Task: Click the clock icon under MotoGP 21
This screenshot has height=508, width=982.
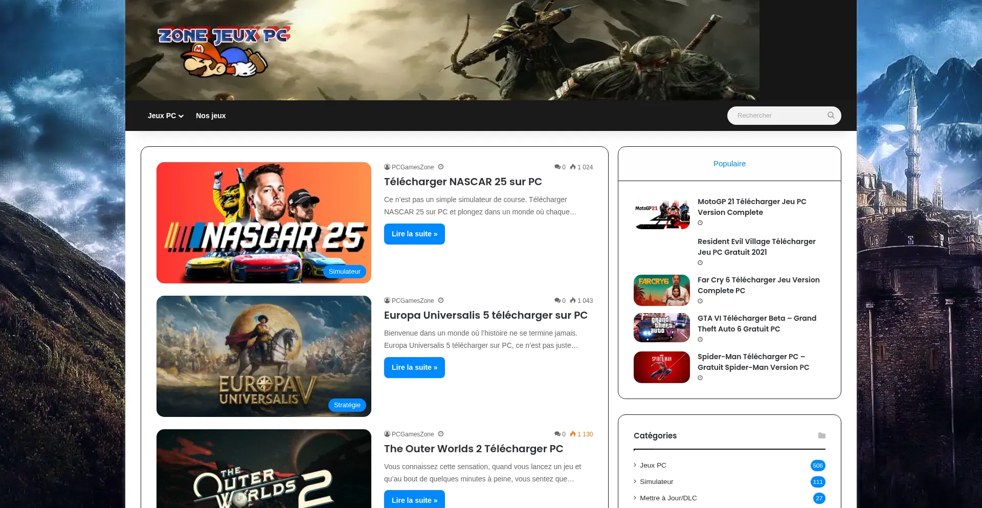Action: click(700, 223)
